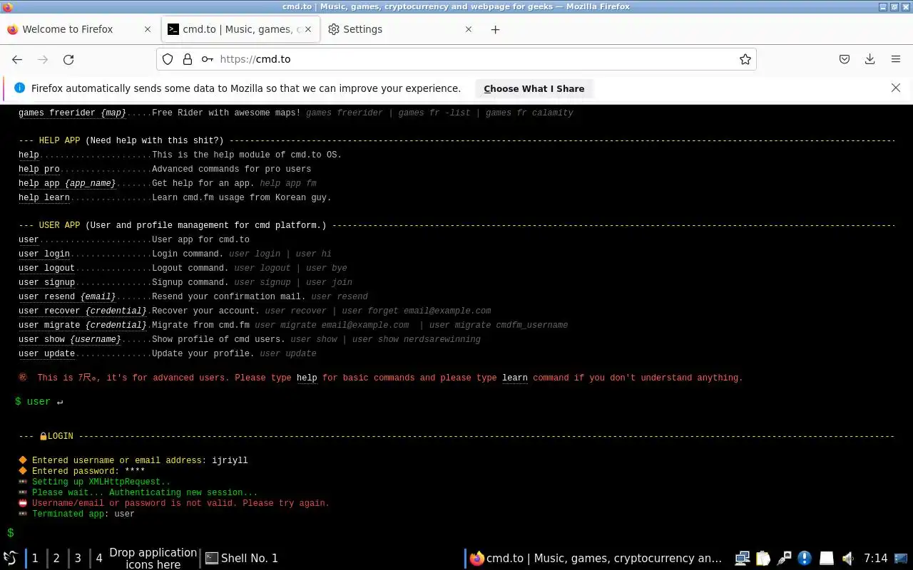Click the 'games freerider {map}' command link

tap(72, 113)
